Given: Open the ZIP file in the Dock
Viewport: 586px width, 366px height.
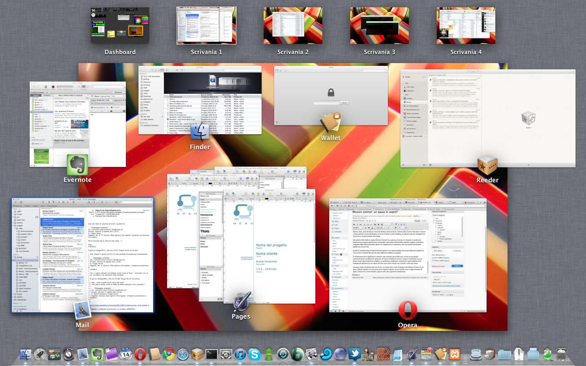Looking at the screenshot, I should 519,354.
